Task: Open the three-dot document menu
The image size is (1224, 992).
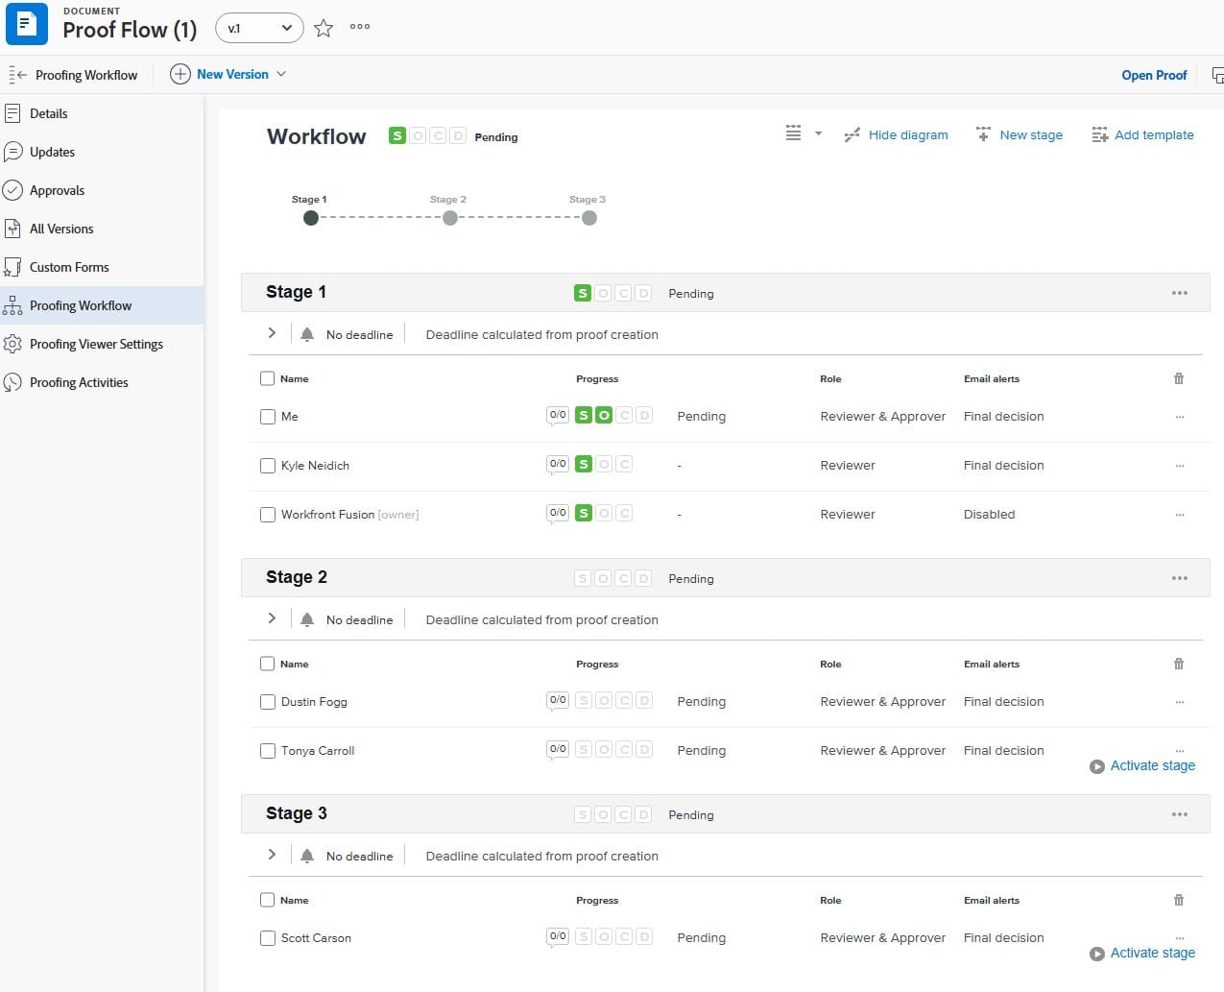Action: coord(360,27)
